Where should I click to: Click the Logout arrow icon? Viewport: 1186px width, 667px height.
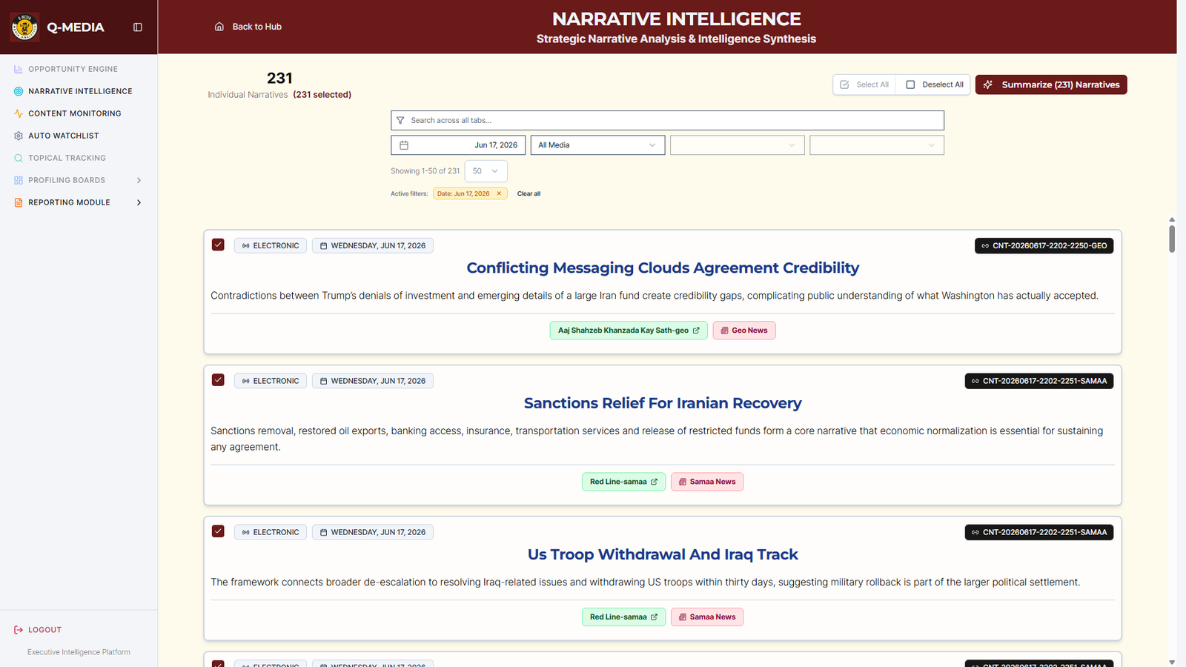(x=19, y=630)
